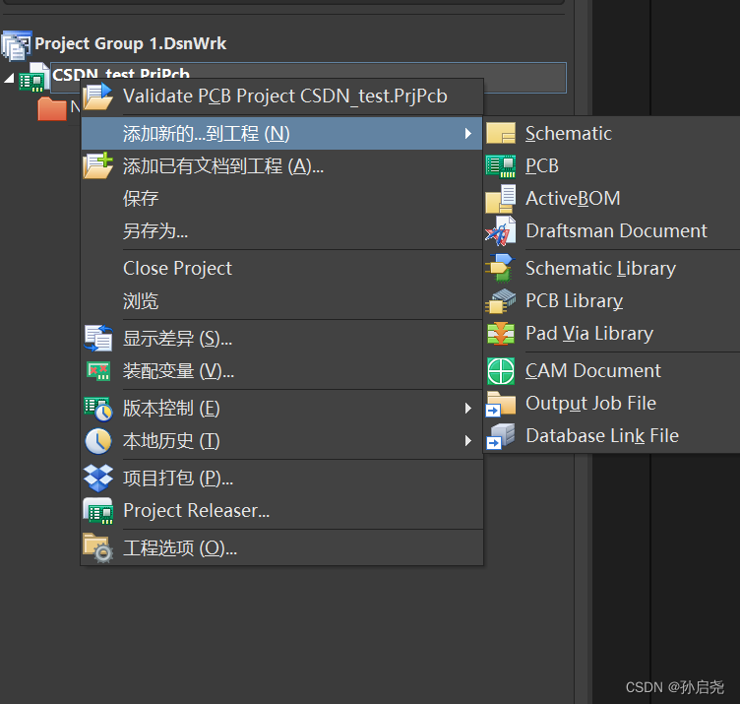Click the PCB Library chip icon
The height and width of the screenshot is (704, 740).
tap(501, 301)
